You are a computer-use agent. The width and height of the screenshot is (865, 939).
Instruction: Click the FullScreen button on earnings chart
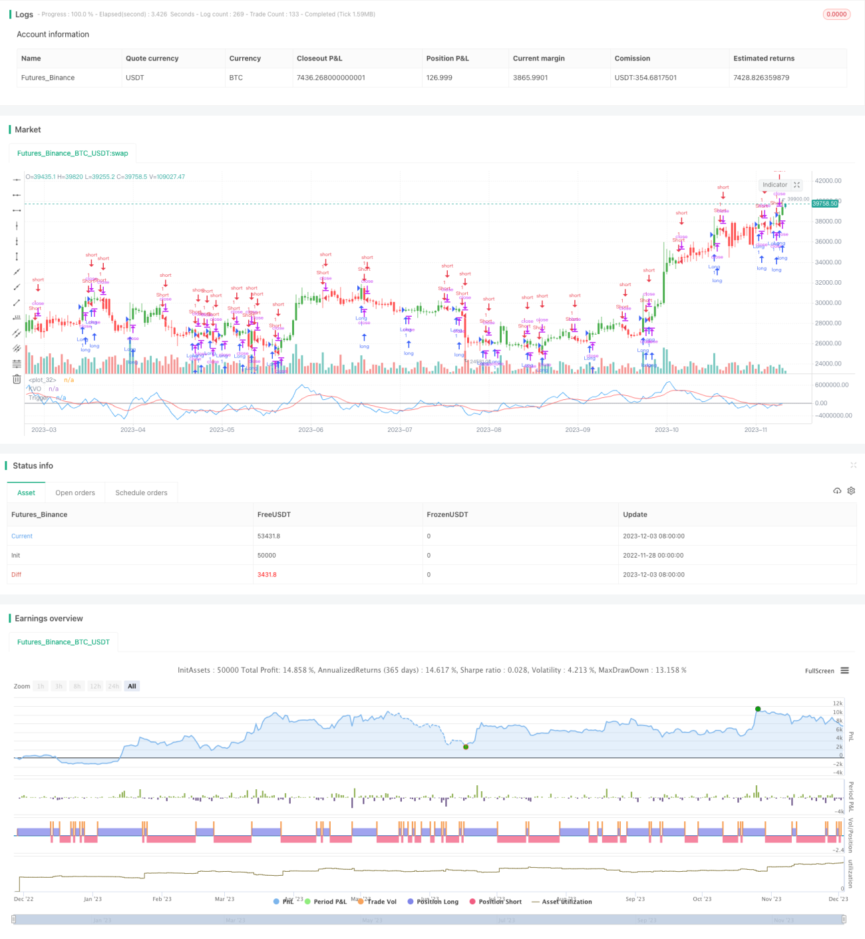click(819, 671)
